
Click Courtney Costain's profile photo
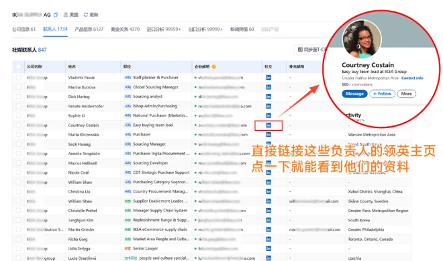point(362,39)
